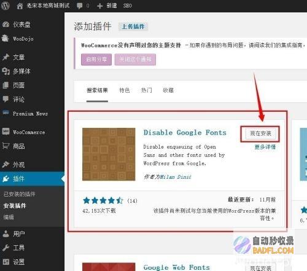The height and width of the screenshot is (271, 307).
Task: Open 已安装的插件 submenu link
Action: click(20, 194)
